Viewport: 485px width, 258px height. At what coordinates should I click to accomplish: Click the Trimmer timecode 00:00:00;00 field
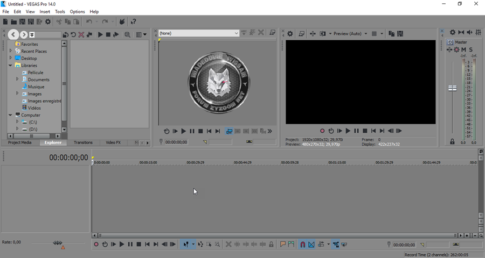pos(176,142)
